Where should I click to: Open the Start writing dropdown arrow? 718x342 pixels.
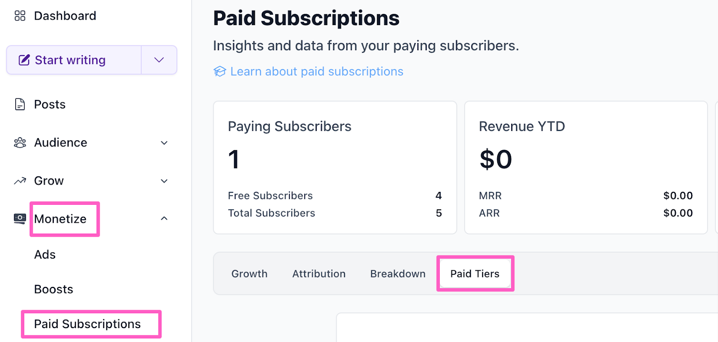click(159, 60)
